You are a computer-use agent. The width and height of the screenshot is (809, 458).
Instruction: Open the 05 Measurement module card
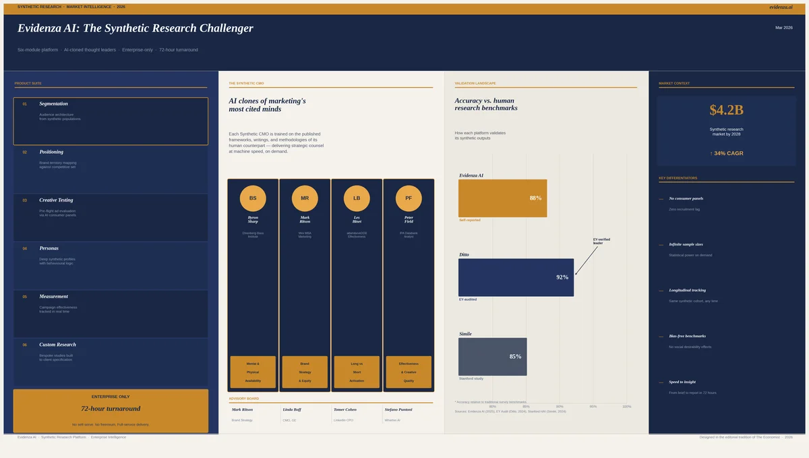click(x=111, y=314)
